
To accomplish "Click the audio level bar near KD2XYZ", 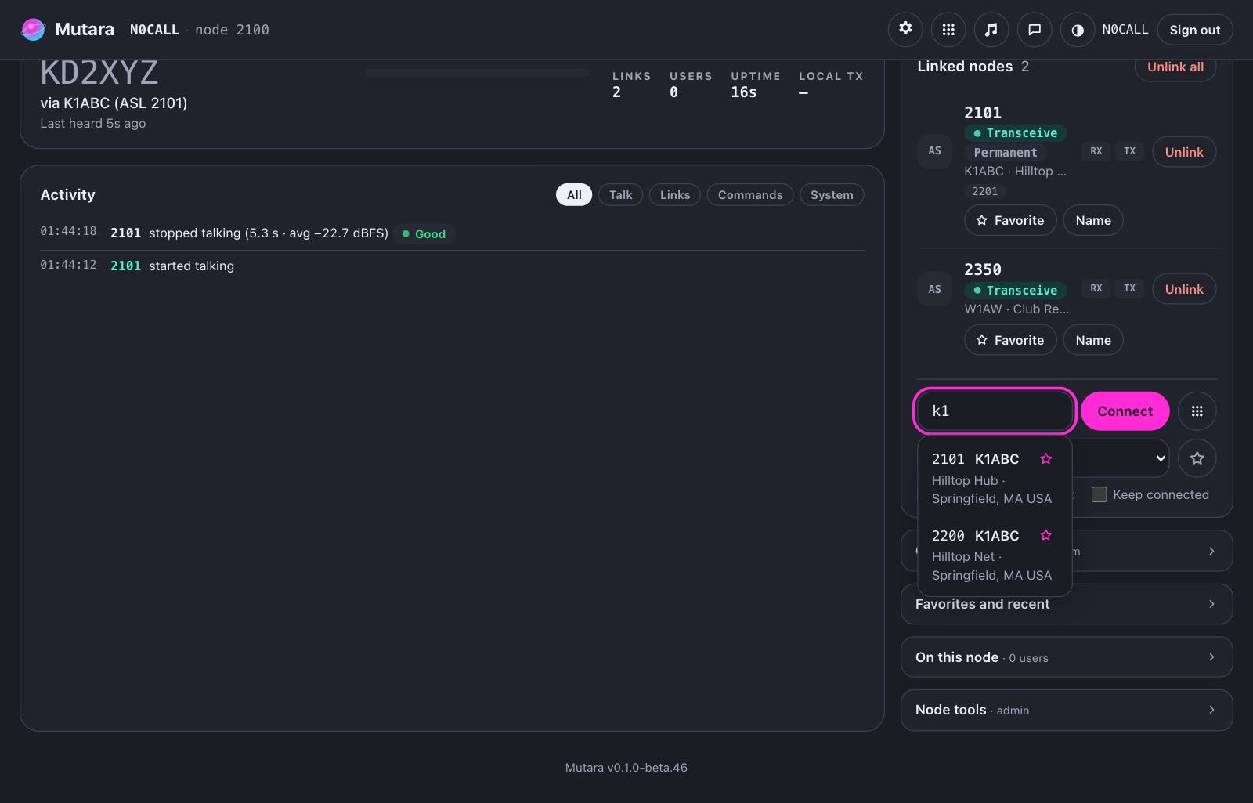I will [477, 73].
